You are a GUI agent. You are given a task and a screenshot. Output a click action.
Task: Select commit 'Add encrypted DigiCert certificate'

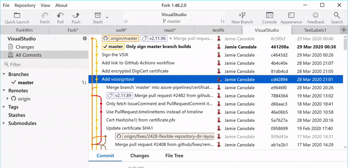pyautogui.click(x=135, y=71)
